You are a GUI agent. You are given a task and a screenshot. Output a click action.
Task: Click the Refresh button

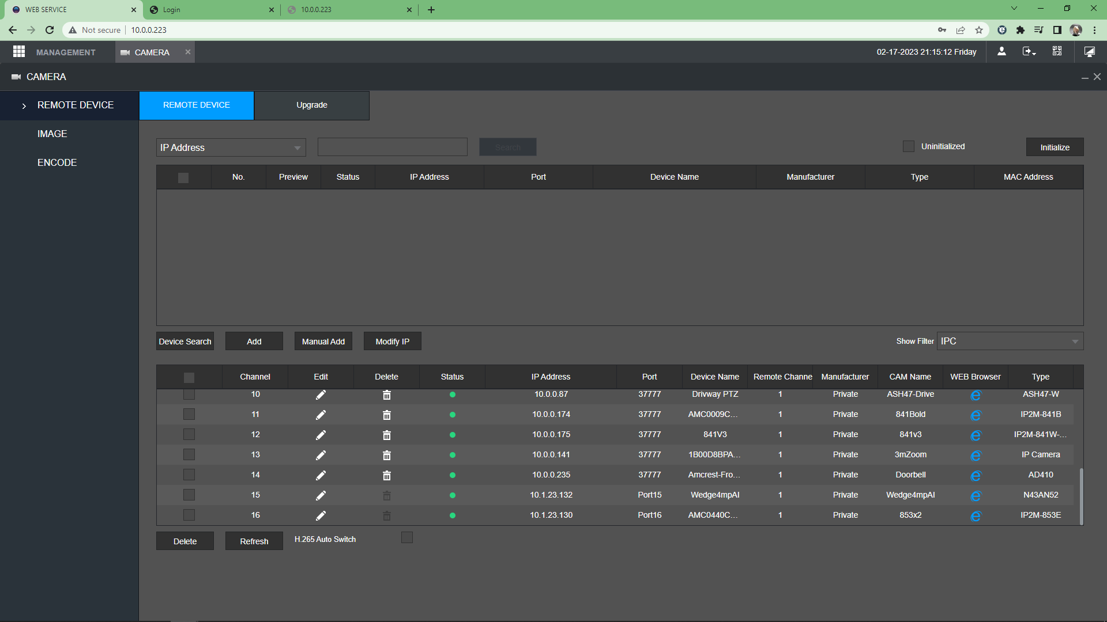pos(254,541)
